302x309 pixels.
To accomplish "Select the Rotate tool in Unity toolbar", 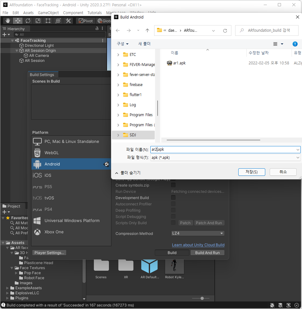I will click(x=28, y=21).
